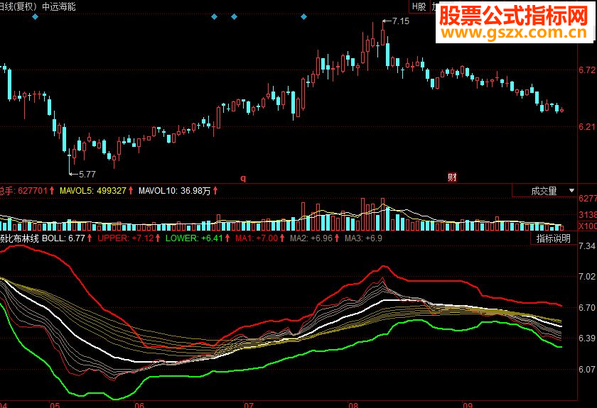Click the blue diamond marker nearest 7.15 label

click(303, 17)
